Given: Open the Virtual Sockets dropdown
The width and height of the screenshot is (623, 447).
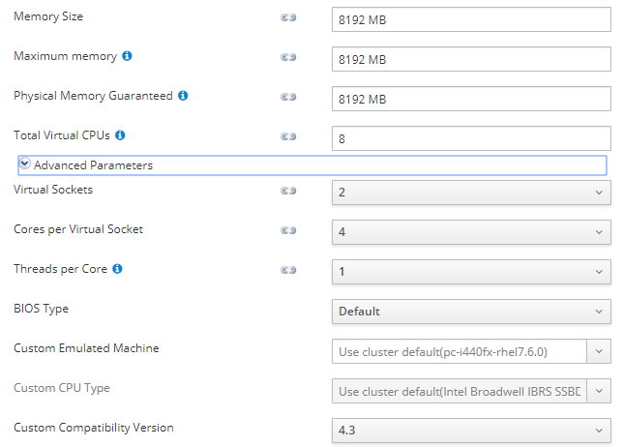Looking at the screenshot, I should pos(471,192).
